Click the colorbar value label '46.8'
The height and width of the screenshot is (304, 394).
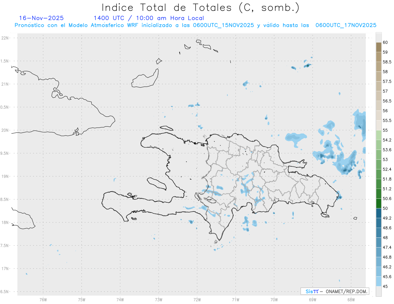tap(387, 257)
